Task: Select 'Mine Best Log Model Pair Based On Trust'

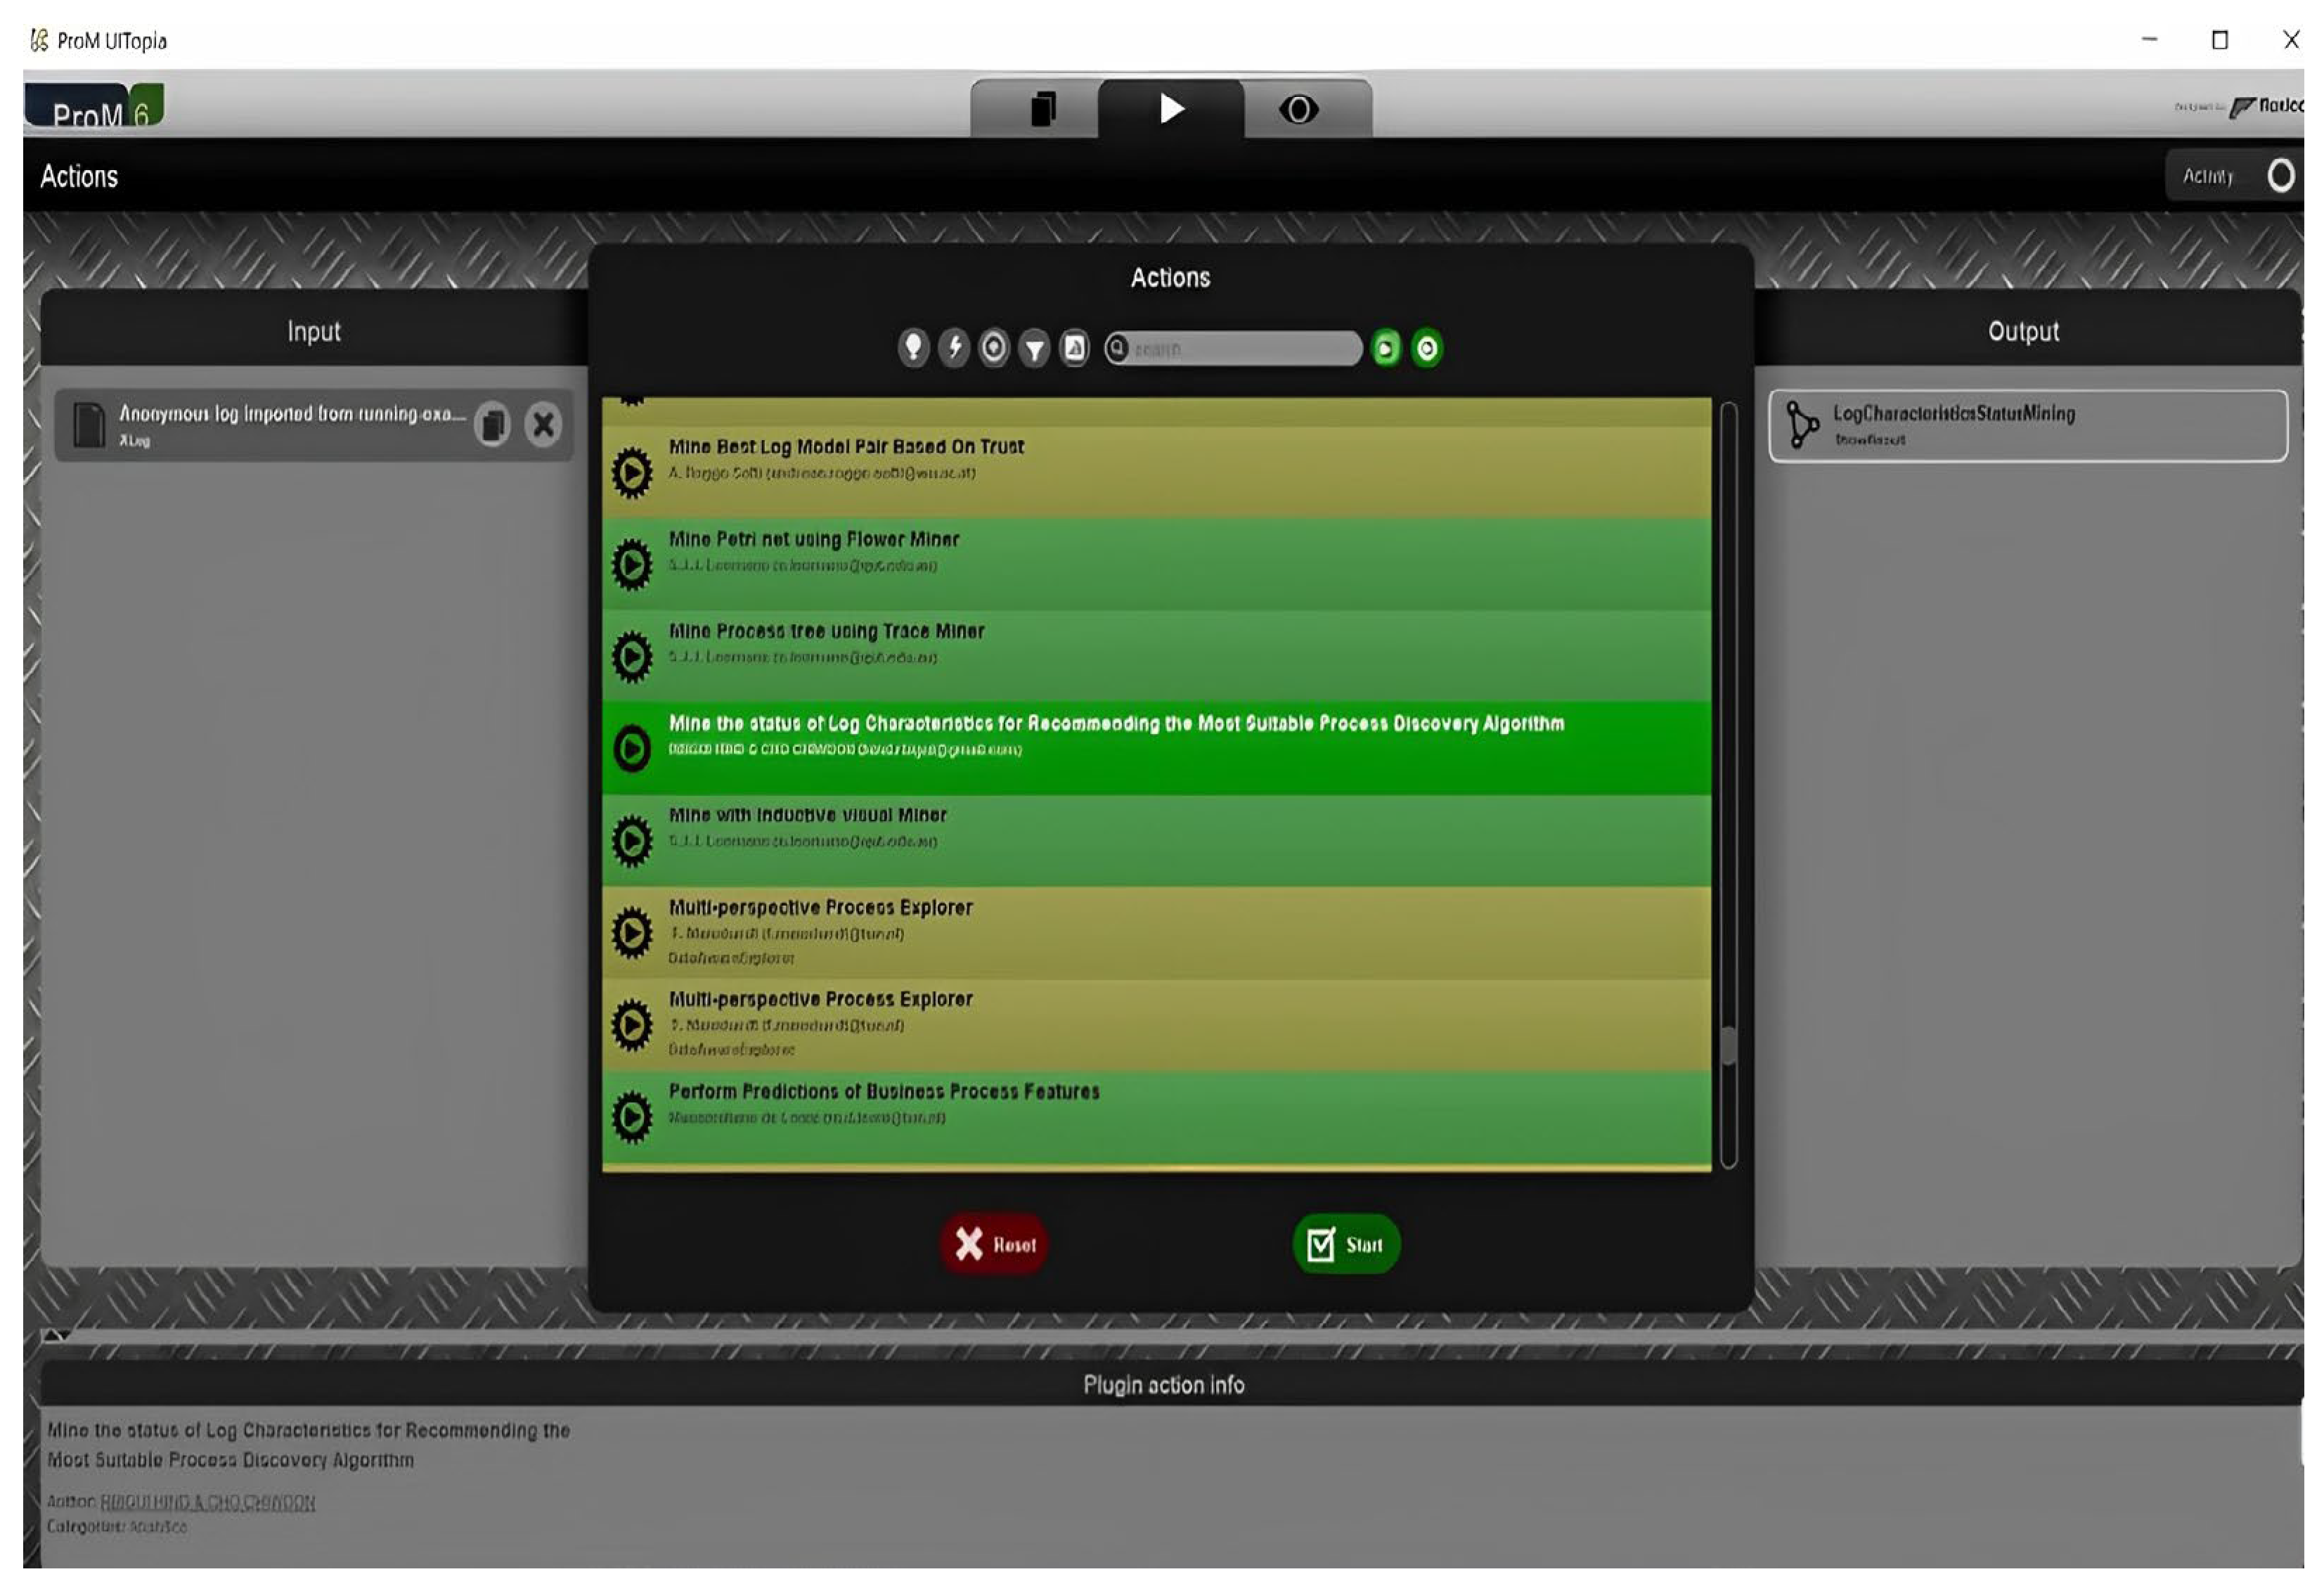Action: point(1157,472)
